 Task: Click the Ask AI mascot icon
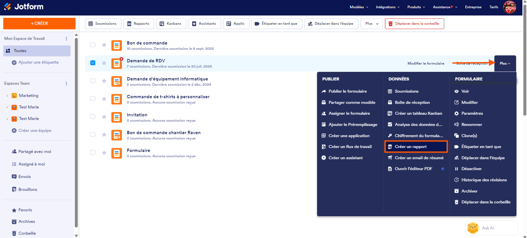(473, 228)
